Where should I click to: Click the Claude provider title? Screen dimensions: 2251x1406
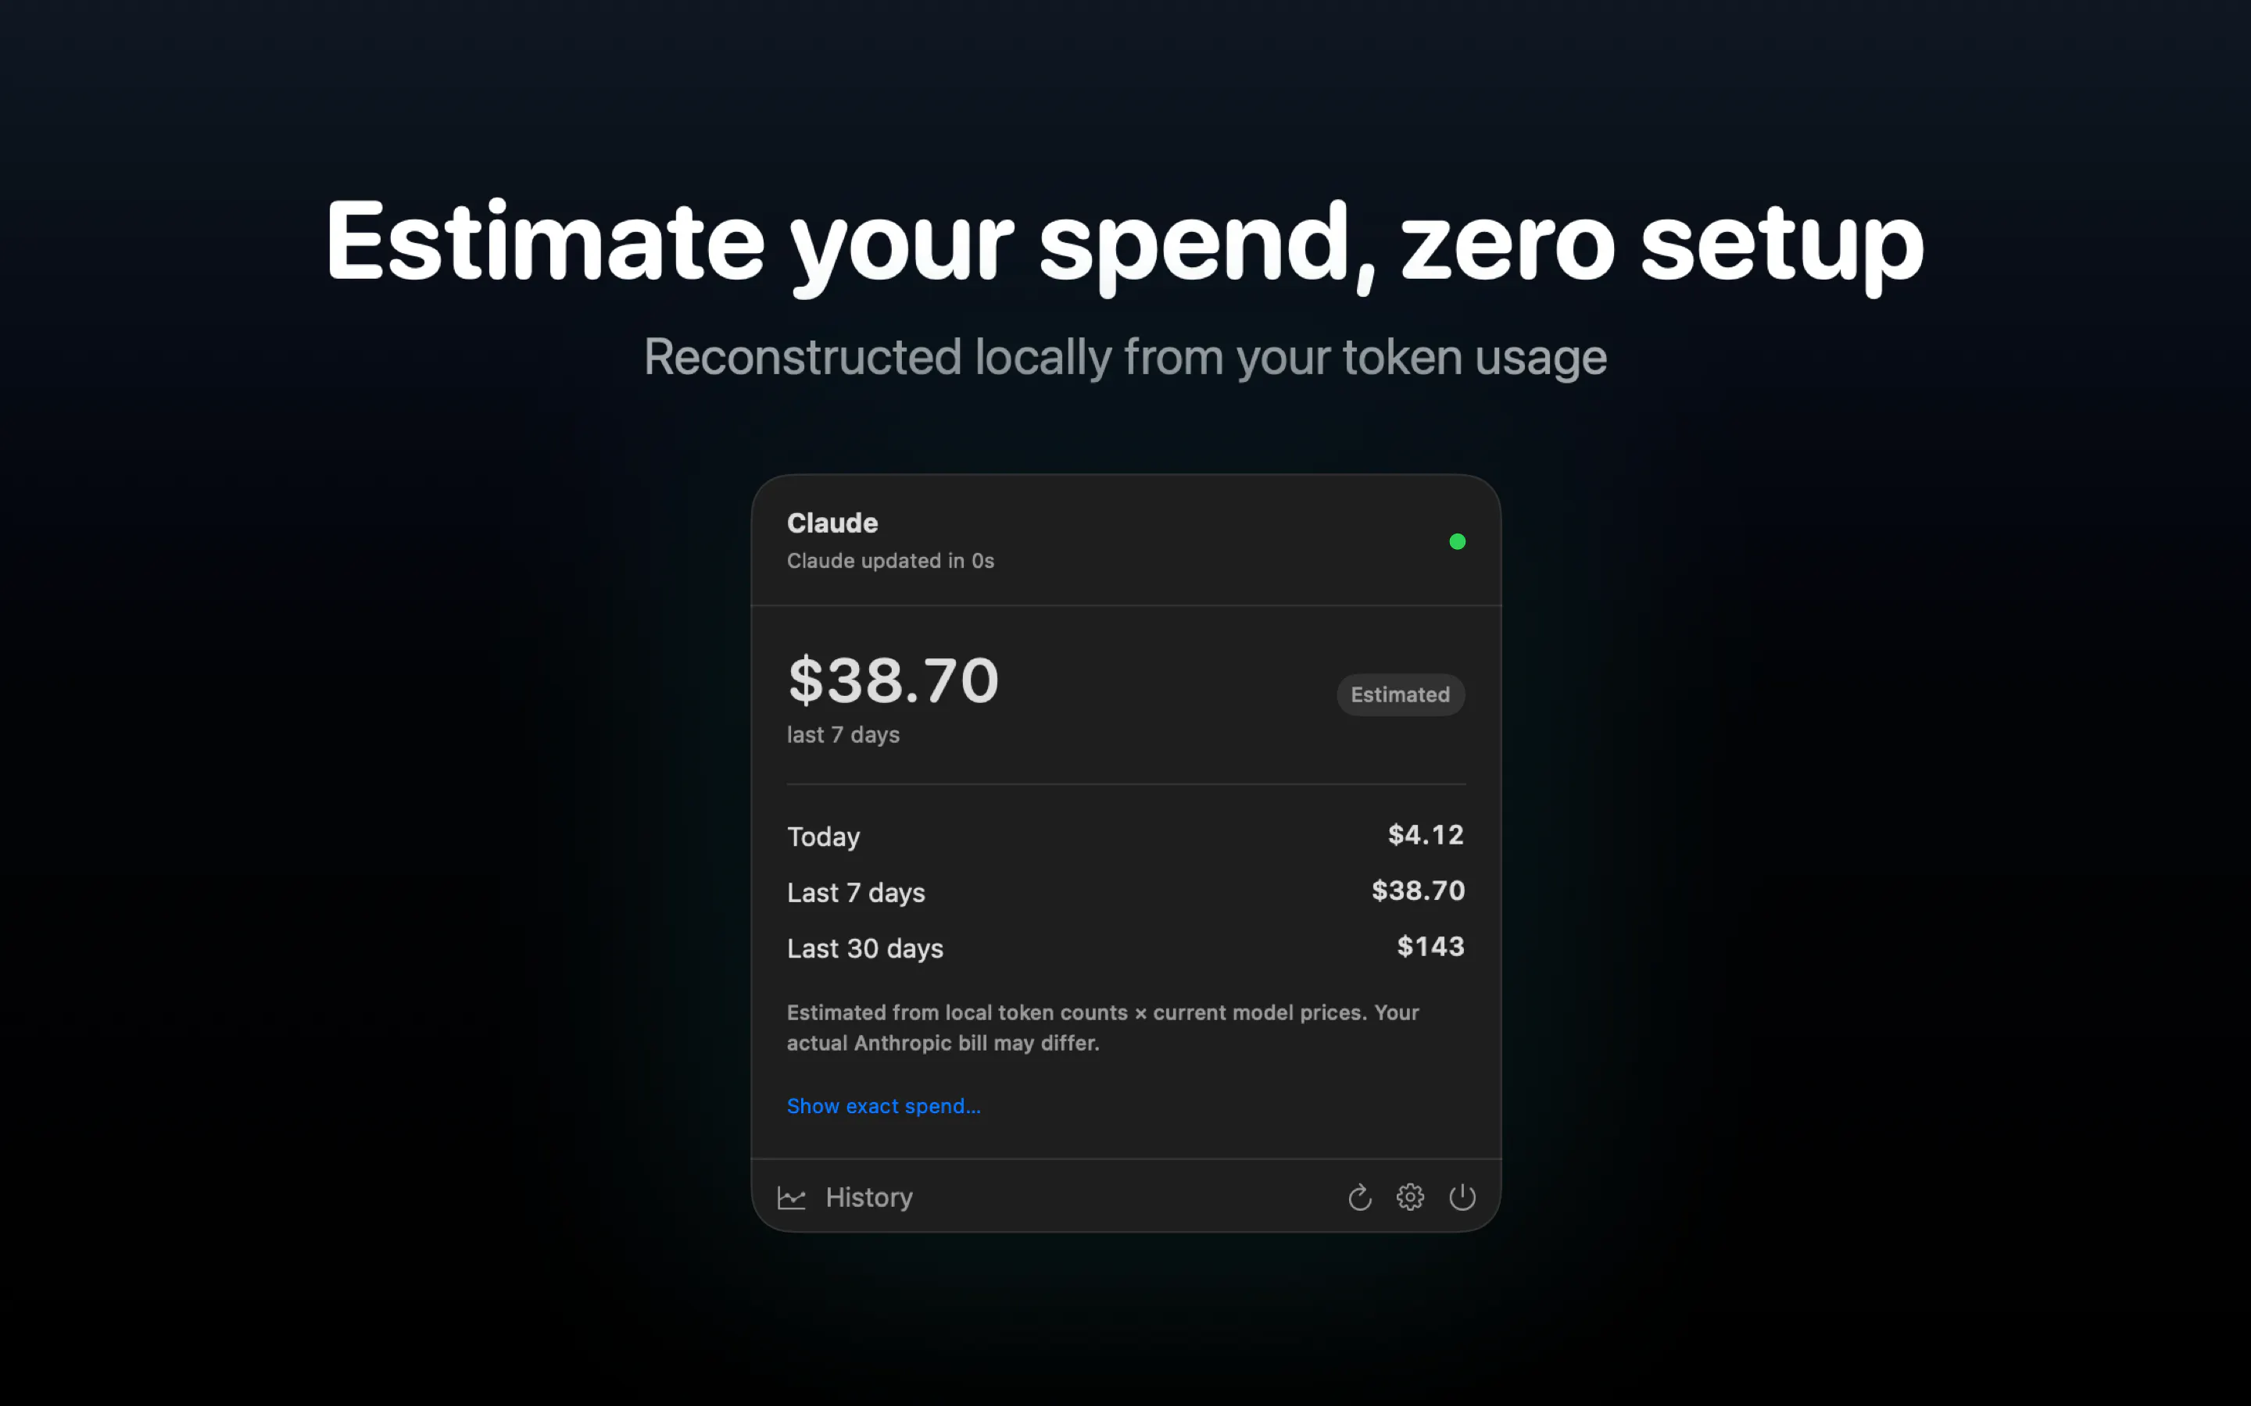pyautogui.click(x=832, y=523)
